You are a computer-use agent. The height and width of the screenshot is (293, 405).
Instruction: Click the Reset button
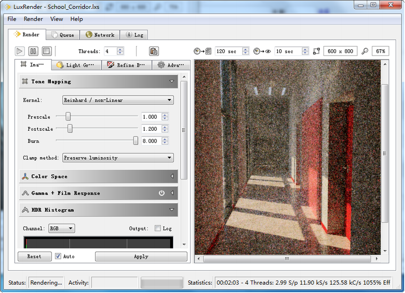click(x=34, y=256)
